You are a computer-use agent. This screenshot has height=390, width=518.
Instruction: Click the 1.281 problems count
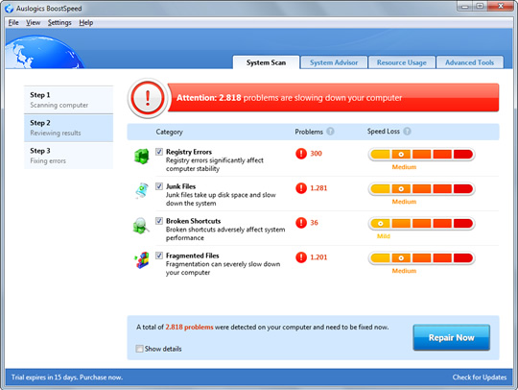(x=318, y=188)
